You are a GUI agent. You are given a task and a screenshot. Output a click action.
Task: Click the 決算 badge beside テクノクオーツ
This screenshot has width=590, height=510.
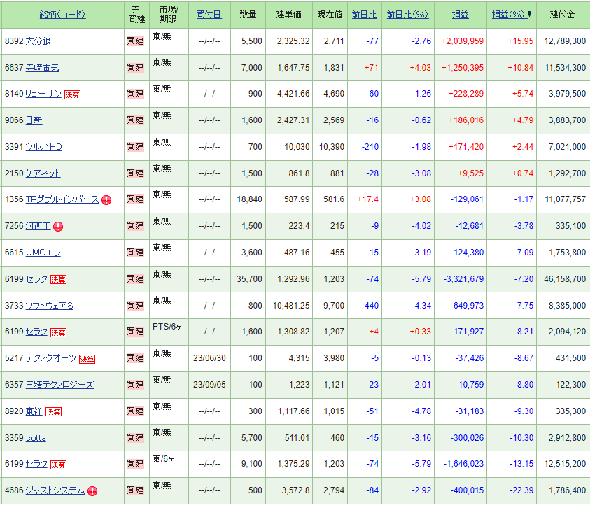coord(87,359)
